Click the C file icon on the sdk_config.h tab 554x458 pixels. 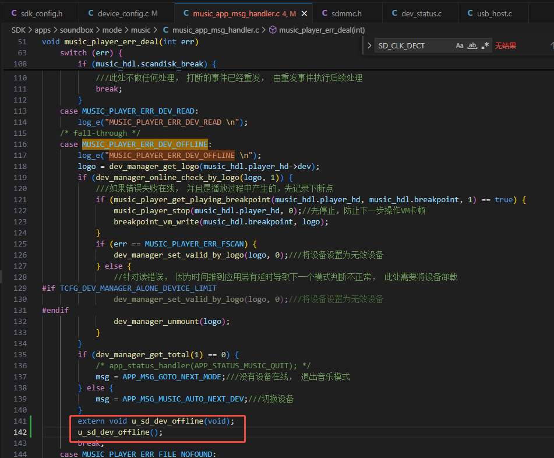pyautogui.click(x=14, y=13)
